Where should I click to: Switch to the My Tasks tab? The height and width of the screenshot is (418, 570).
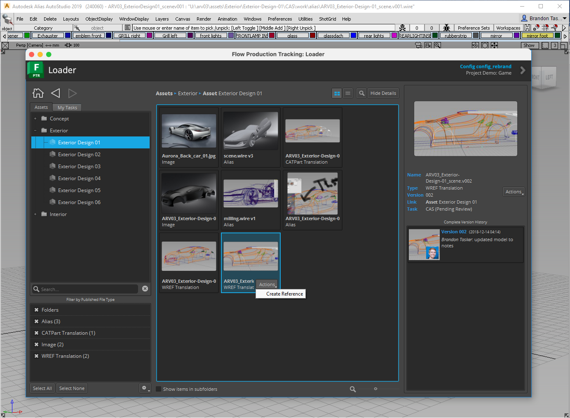(x=67, y=108)
